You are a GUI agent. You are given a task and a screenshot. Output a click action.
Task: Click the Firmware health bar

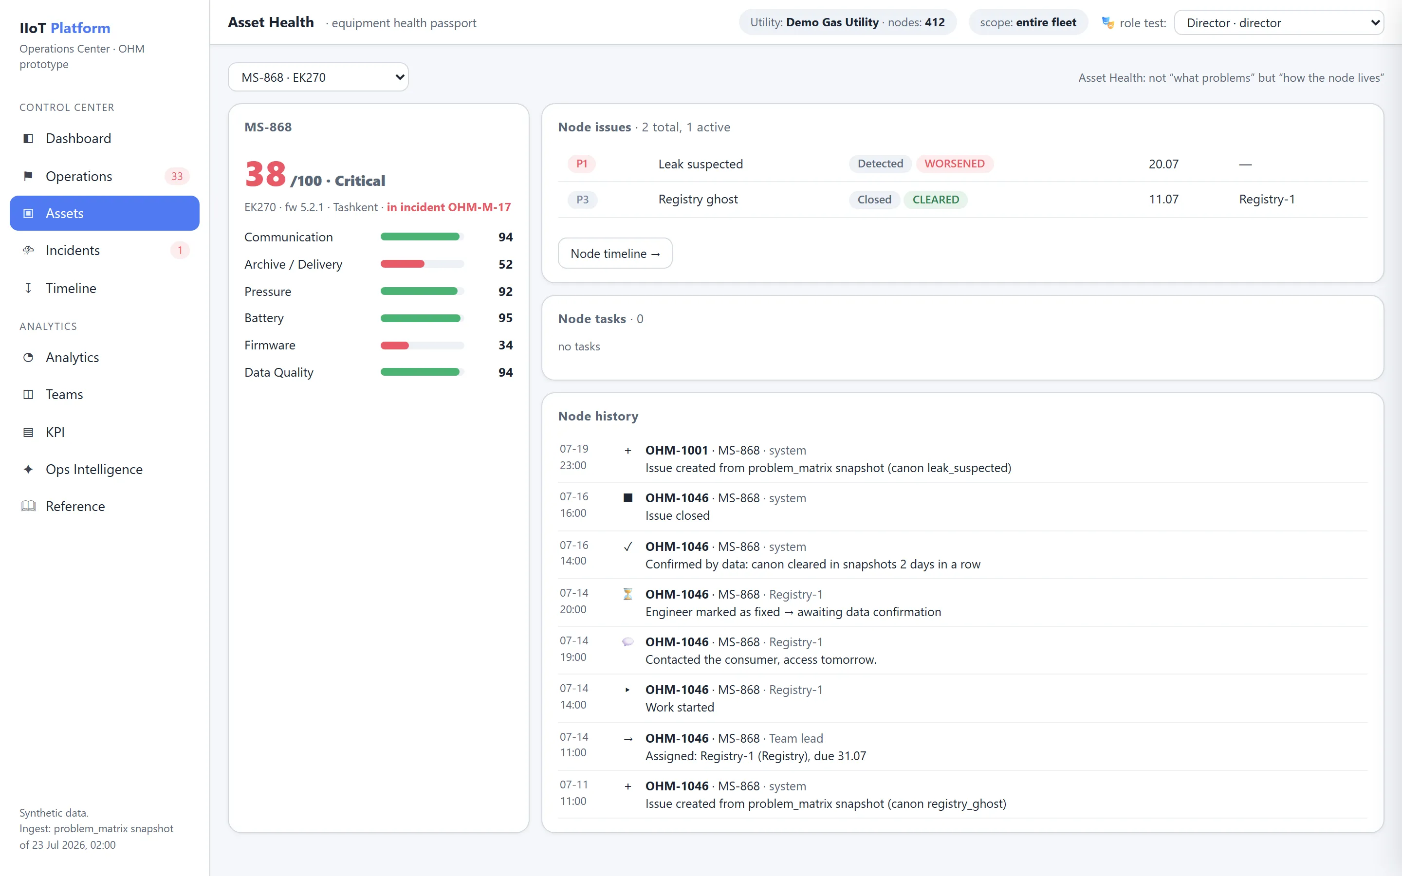[x=423, y=346]
